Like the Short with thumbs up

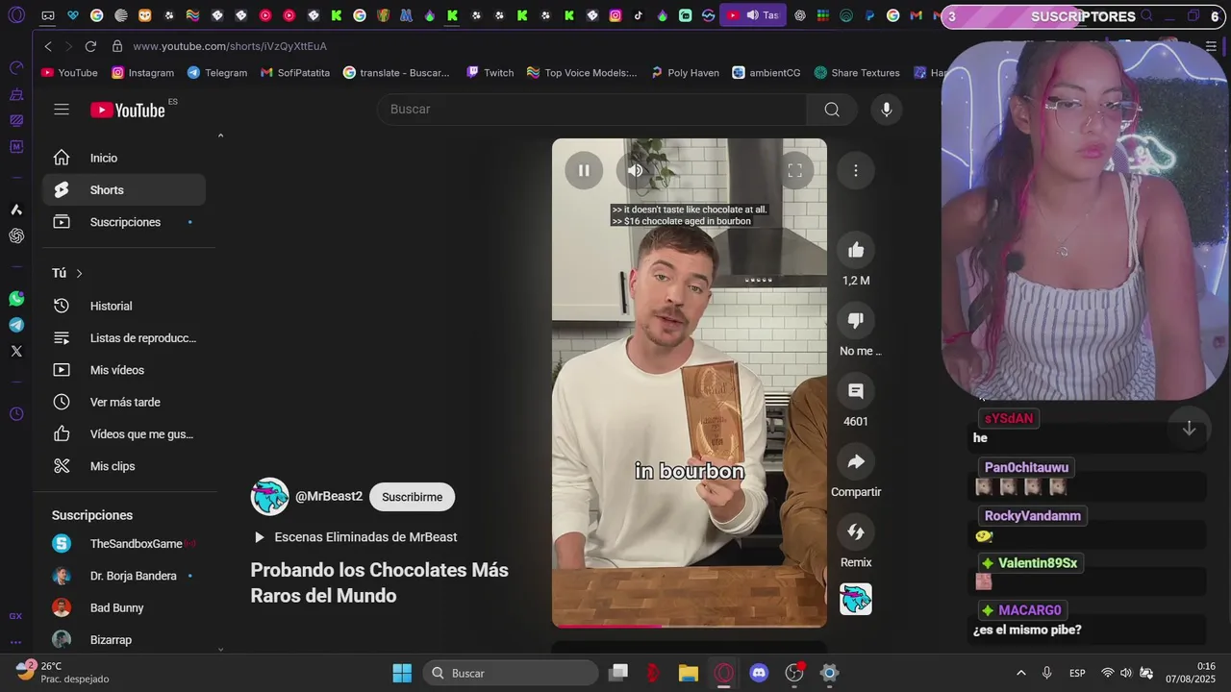click(x=855, y=250)
